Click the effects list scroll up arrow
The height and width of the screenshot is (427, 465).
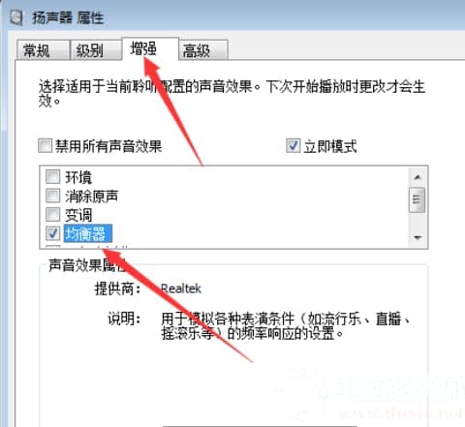point(418,177)
